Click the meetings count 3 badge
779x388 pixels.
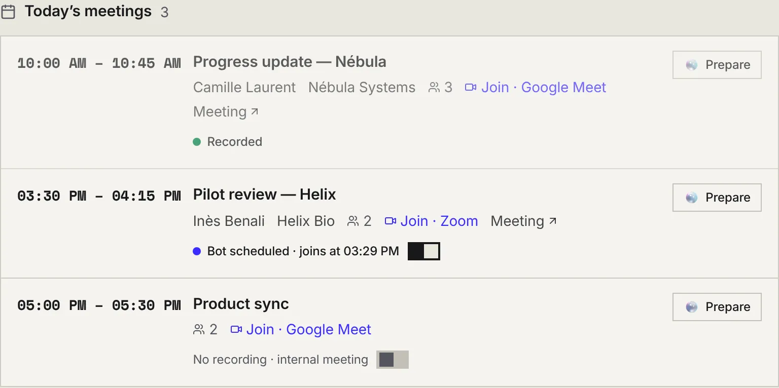point(164,12)
